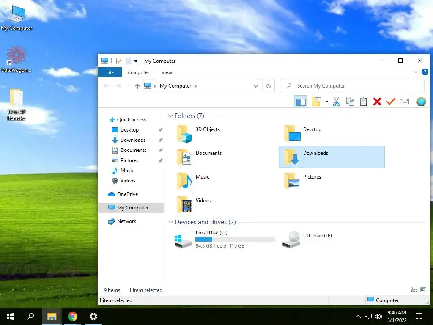Open the Windows Start menu

10,317
